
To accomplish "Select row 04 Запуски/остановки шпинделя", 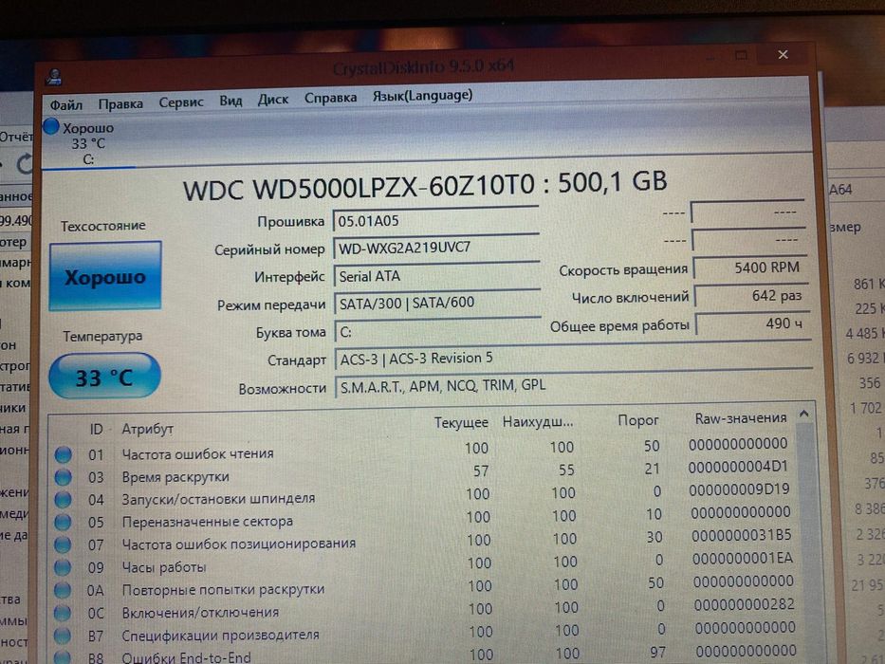I will [x=424, y=496].
